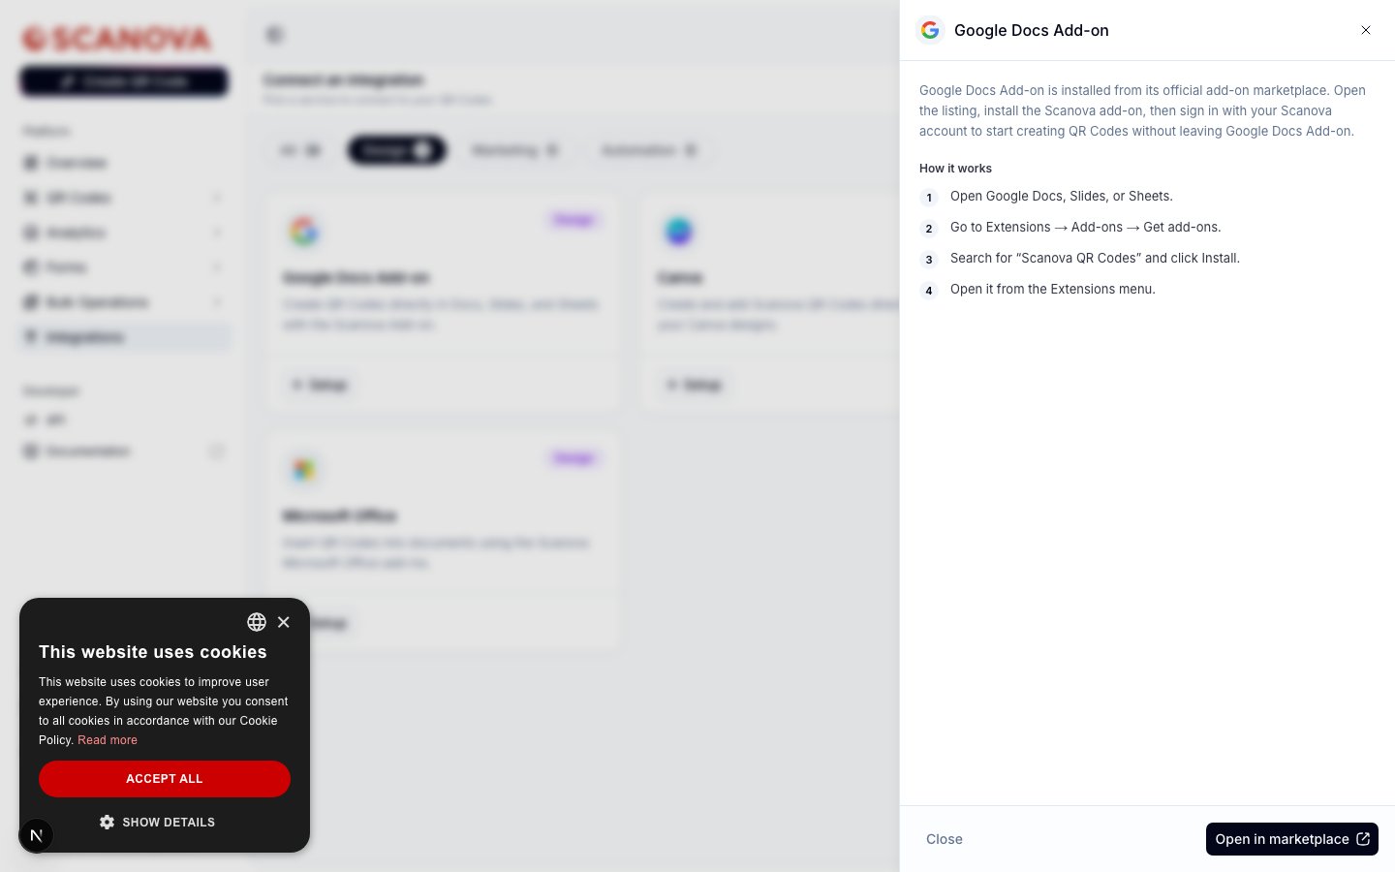The image size is (1395, 872).
Task: Select the blurred Marketing filter tab
Action: pos(515,150)
